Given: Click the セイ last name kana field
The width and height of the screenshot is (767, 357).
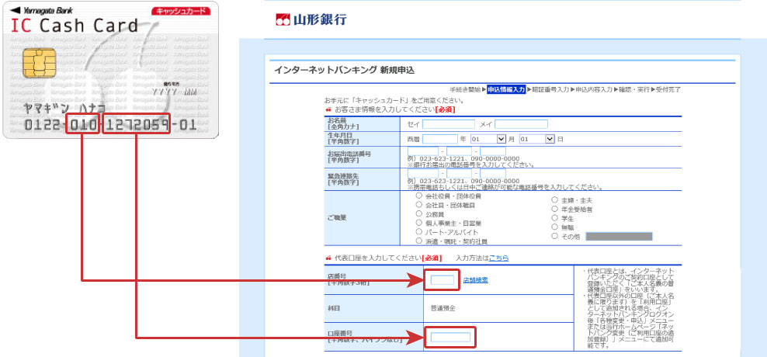Looking at the screenshot, I should 448,124.
